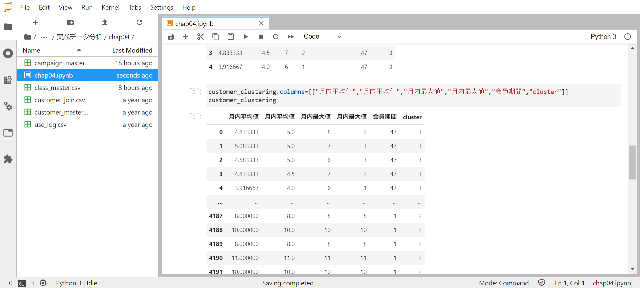Switch kernel via Python 3 button
The image size is (640, 288).
(x=603, y=37)
